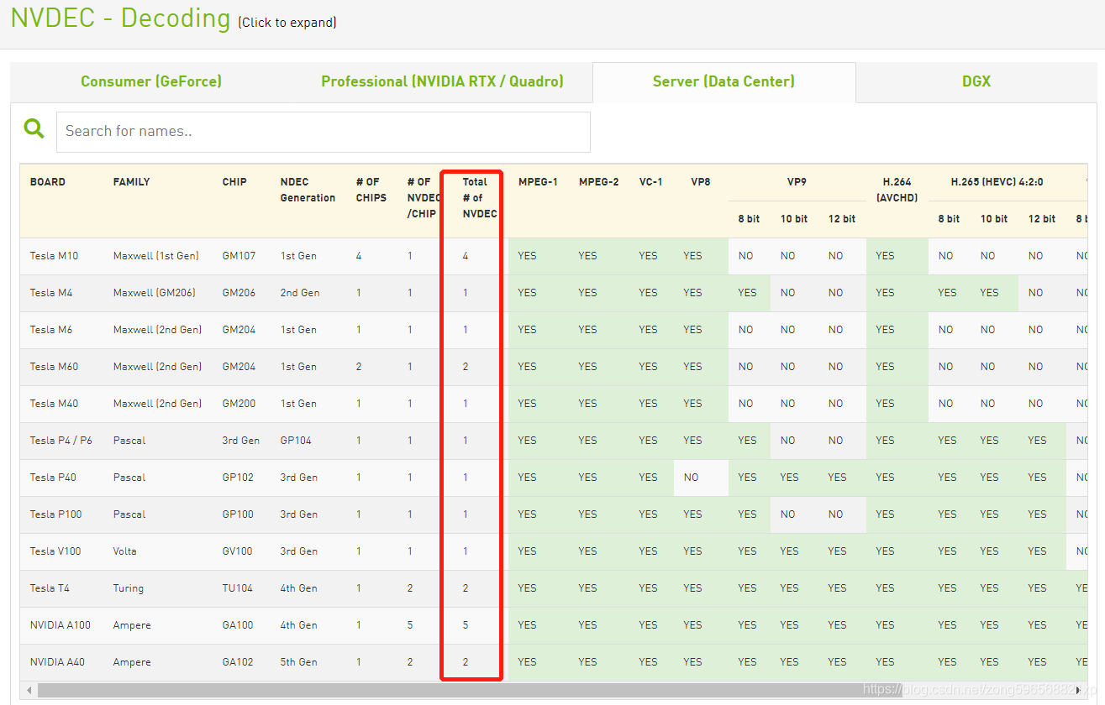Select the NVIDIA A100 board cell
The width and height of the screenshot is (1105, 705).
tap(61, 625)
